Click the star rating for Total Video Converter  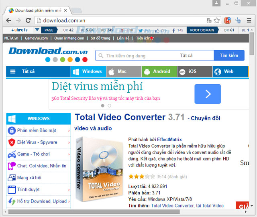pyautogui.click(x=142, y=176)
